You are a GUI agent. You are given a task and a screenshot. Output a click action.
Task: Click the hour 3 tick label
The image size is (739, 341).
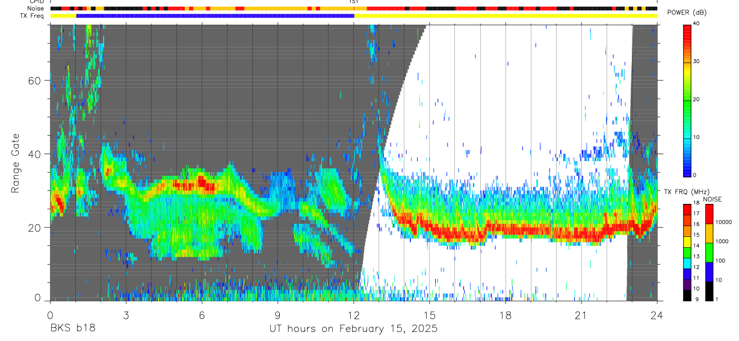pos(126,315)
